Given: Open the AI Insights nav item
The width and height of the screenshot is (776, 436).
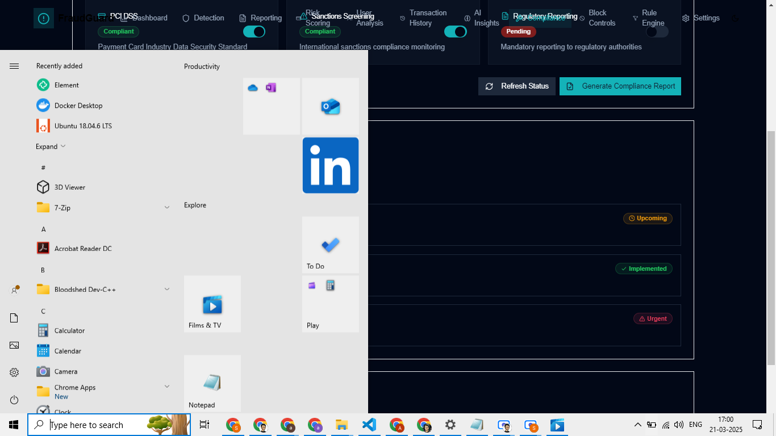Looking at the screenshot, I should (481, 18).
